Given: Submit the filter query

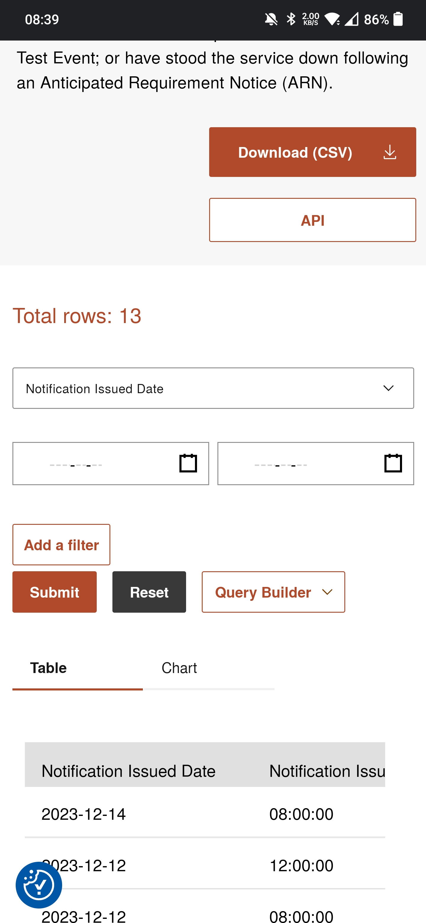Looking at the screenshot, I should [x=54, y=592].
